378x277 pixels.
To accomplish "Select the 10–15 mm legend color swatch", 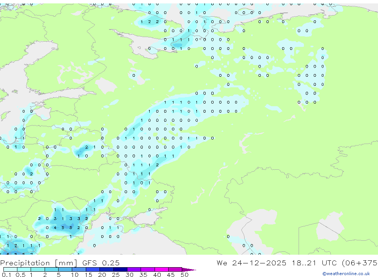I will pos(79,269).
